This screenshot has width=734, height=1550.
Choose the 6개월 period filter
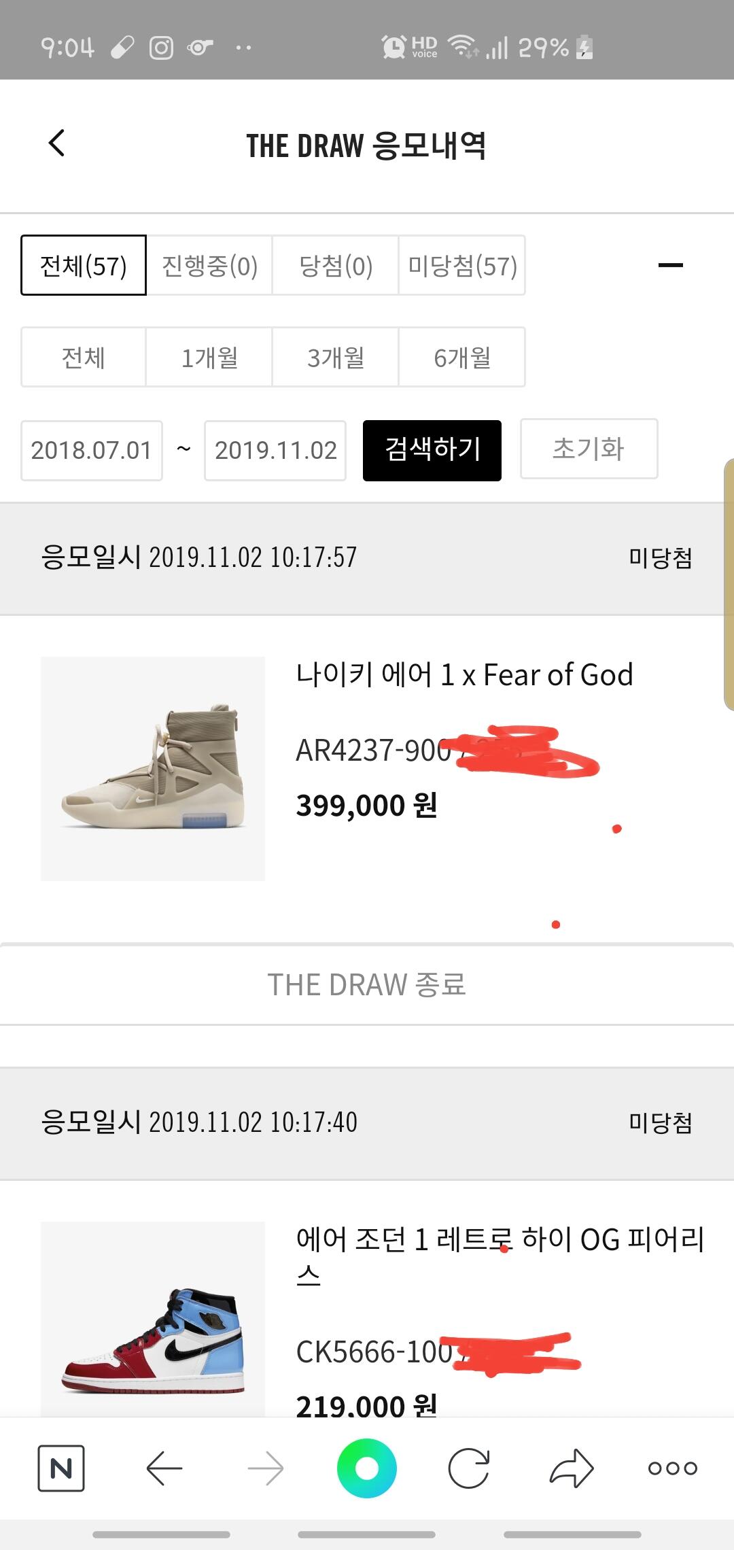coord(462,357)
